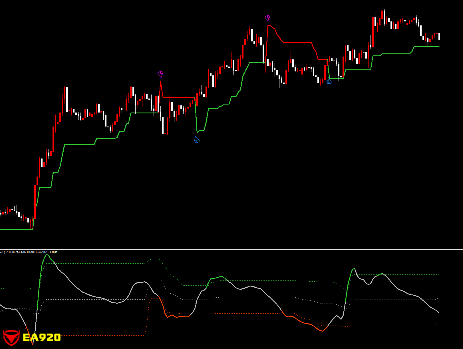
Task: Click the red bull logo icon
Action: click(x=11, y=337)
